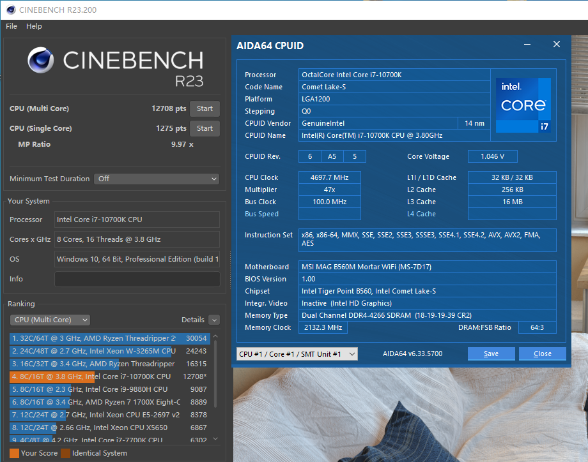
Task: Click the Comet Lake-S code name value
Action: coord(394,87)
